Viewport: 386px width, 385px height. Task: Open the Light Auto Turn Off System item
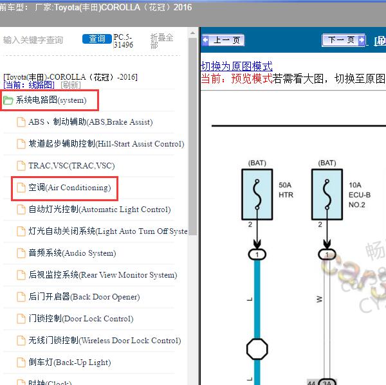point(108,231)
